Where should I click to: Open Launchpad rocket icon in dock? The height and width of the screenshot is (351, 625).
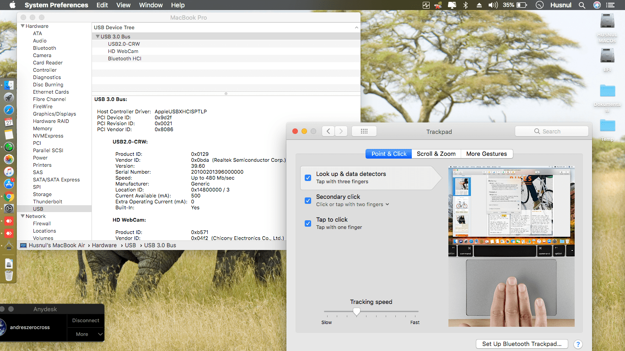pos(9,97)
